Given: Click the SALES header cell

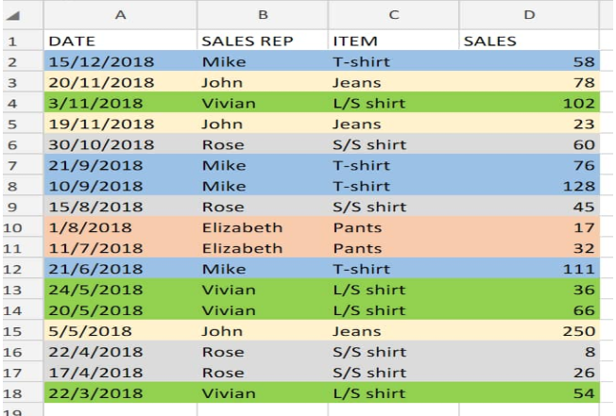Looking at the screenshot, I should pos(529,41).
